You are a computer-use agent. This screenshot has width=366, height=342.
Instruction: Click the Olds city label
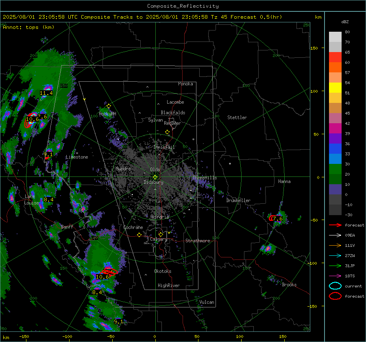pyautogui.click(x=155, y=170)
